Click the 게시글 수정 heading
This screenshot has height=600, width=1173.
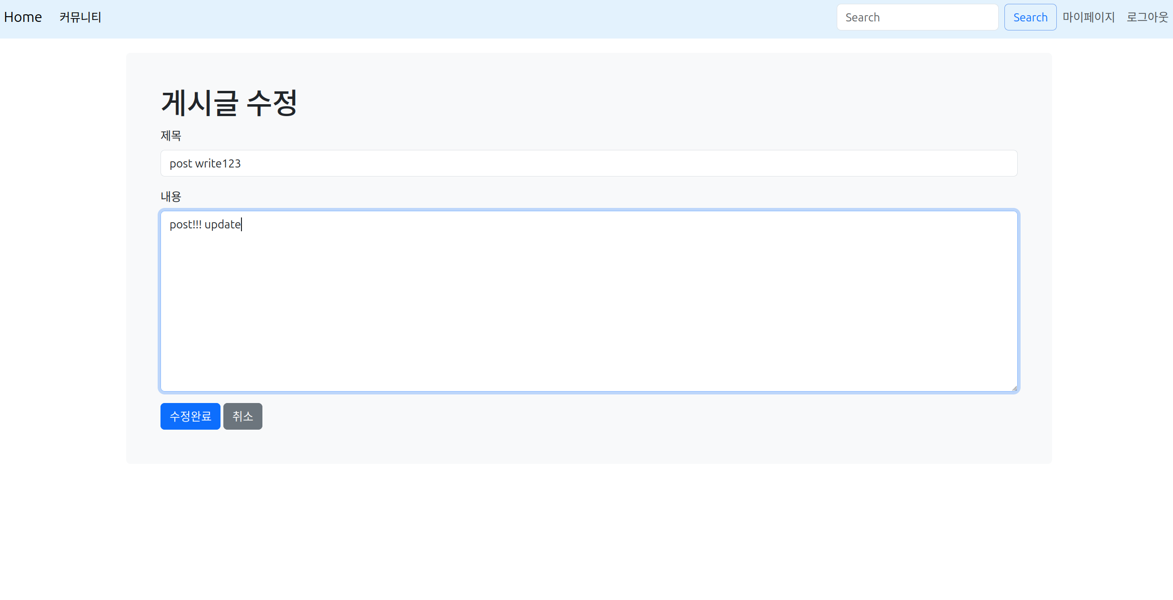click(x=229, y=103)
